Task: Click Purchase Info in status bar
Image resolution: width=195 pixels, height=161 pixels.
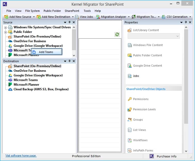Action: point(167,156)
